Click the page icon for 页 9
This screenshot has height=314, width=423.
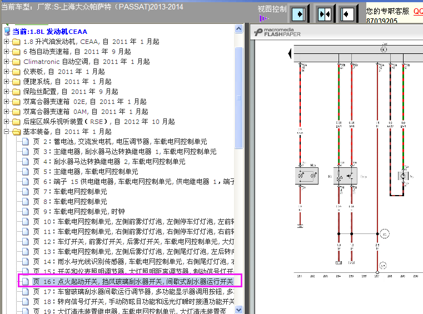coord(26,212)
